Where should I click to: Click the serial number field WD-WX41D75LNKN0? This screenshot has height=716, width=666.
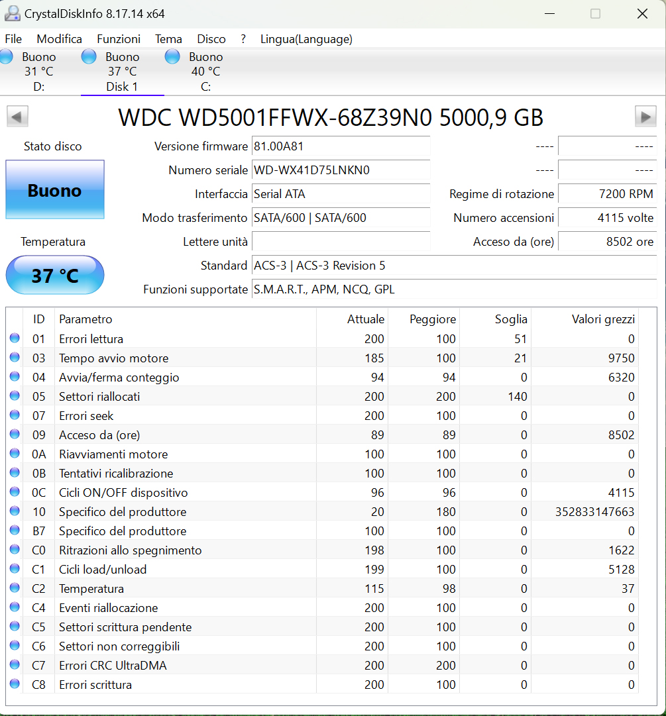(x=341, y=170)
